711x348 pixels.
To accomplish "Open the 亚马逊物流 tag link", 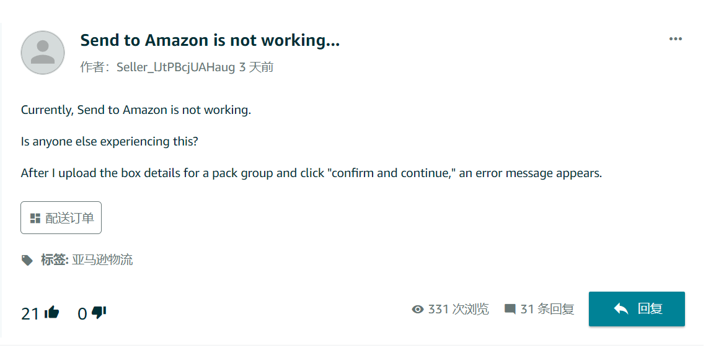I will tap(102, 260).
